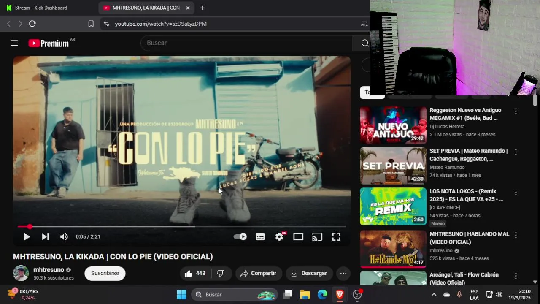Open mhtresuno channel avatar
The image size is (540, 304).
click(x=21, y=273)
